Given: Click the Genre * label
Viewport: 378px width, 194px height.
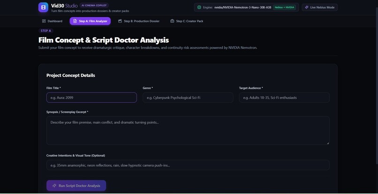Looking at the screenshot, I should (x=148, y=88).
